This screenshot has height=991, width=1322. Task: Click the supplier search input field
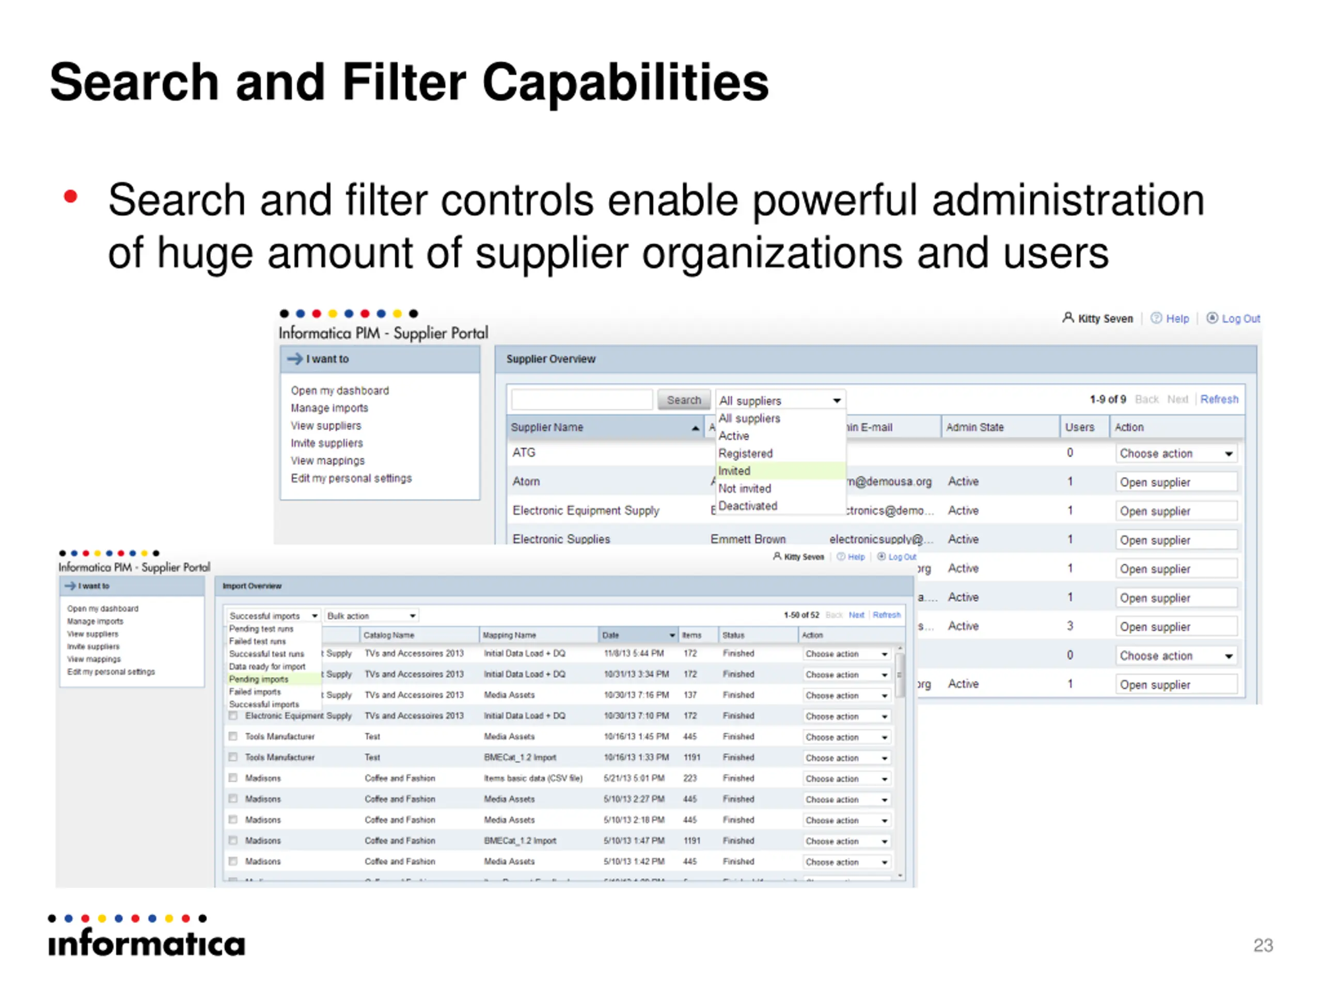(581, 399)
